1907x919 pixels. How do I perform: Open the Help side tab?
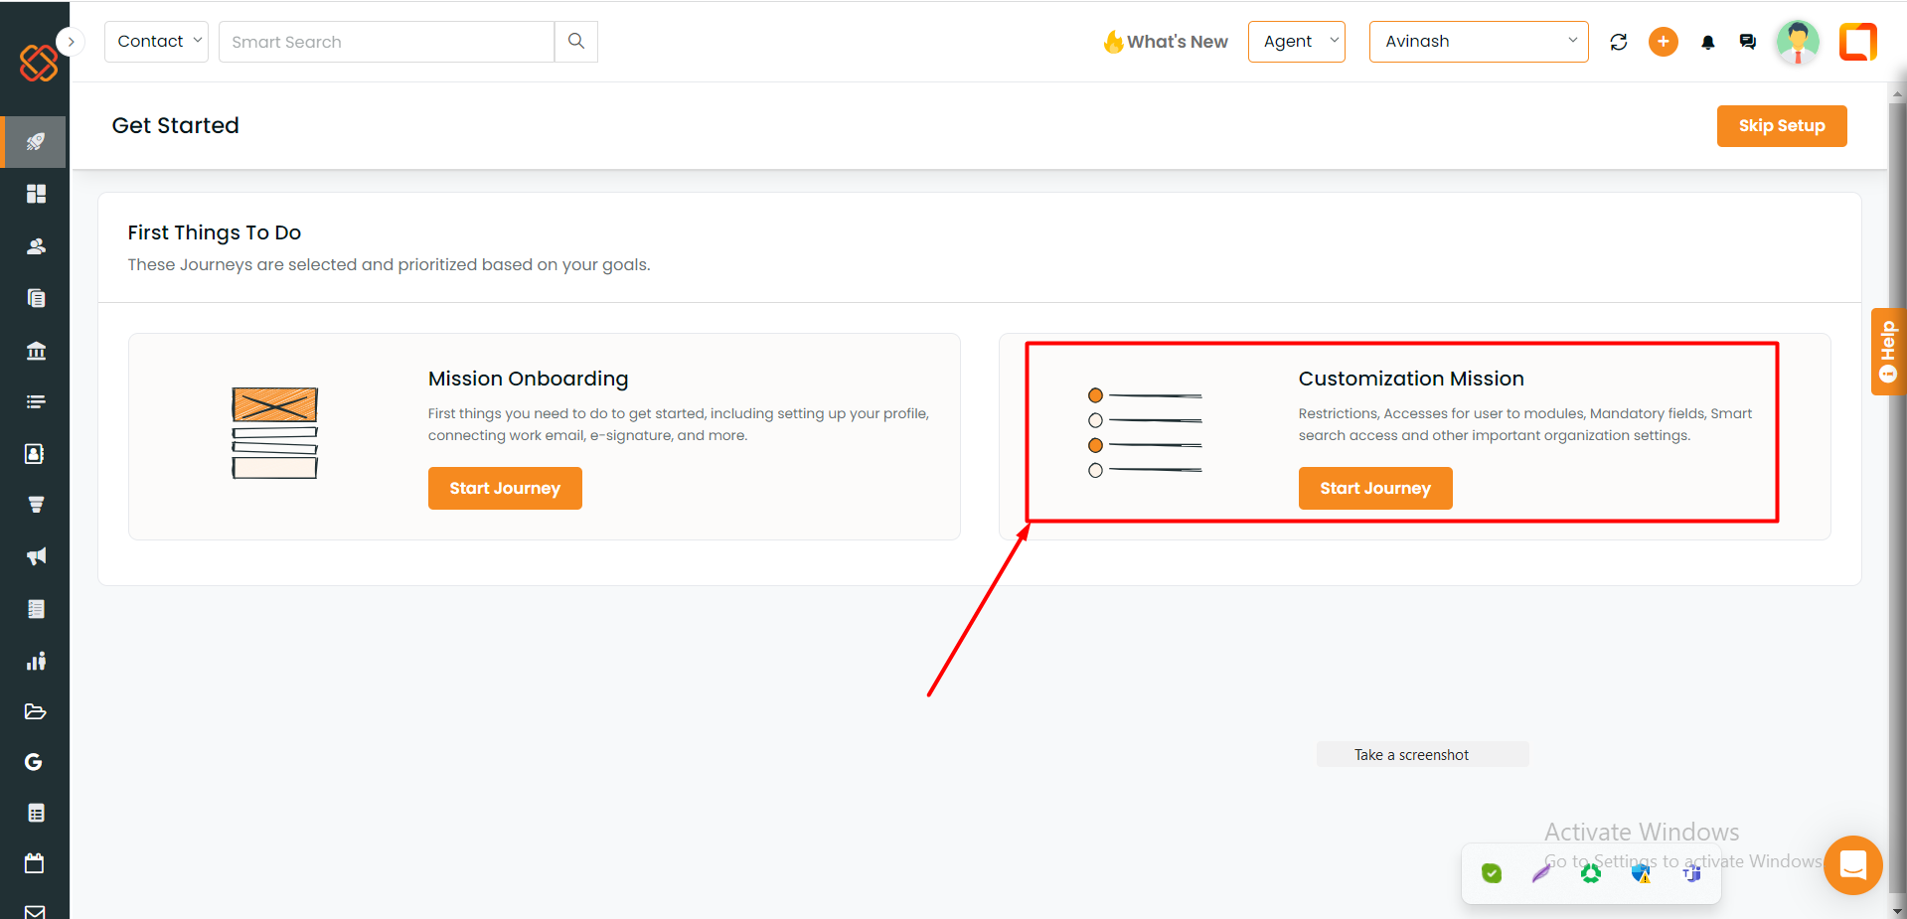(x=1888, y=352)
